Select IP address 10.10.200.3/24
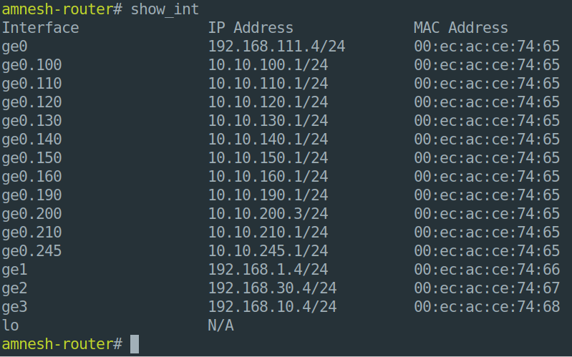 tap(268, 214)
